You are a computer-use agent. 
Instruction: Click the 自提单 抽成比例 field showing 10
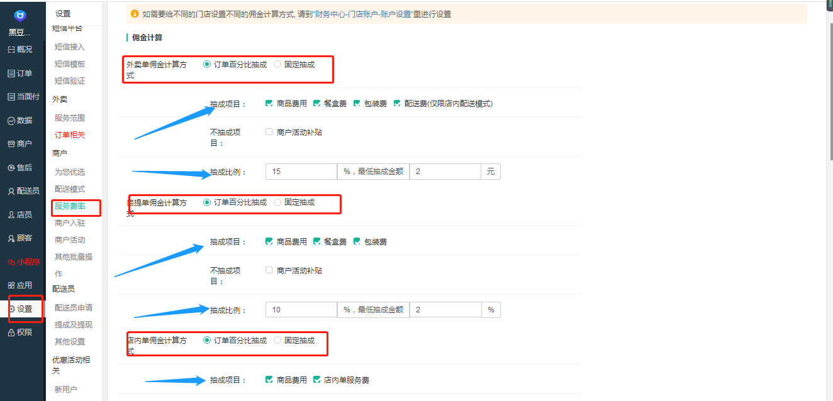(301, 310)
